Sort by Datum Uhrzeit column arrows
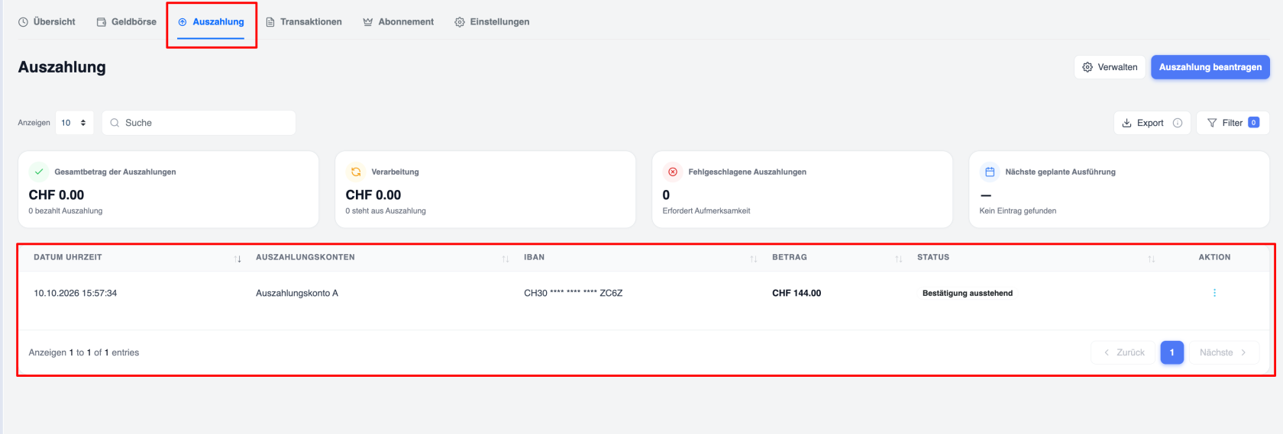1283x434 pixels. tap(238, 259)
